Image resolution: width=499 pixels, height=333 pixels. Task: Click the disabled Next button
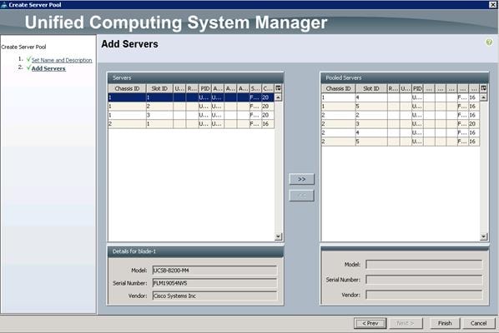pos(405,323)
